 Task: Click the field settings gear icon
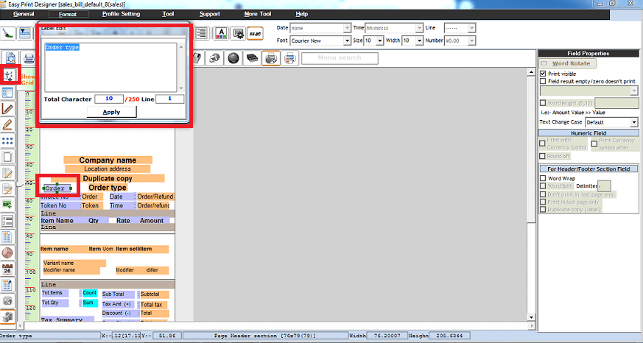click(x=238, y=33)
